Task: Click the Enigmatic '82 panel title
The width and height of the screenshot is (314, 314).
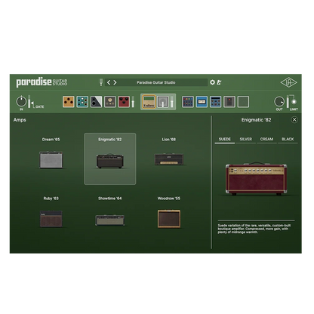Action: coord(256,120)
